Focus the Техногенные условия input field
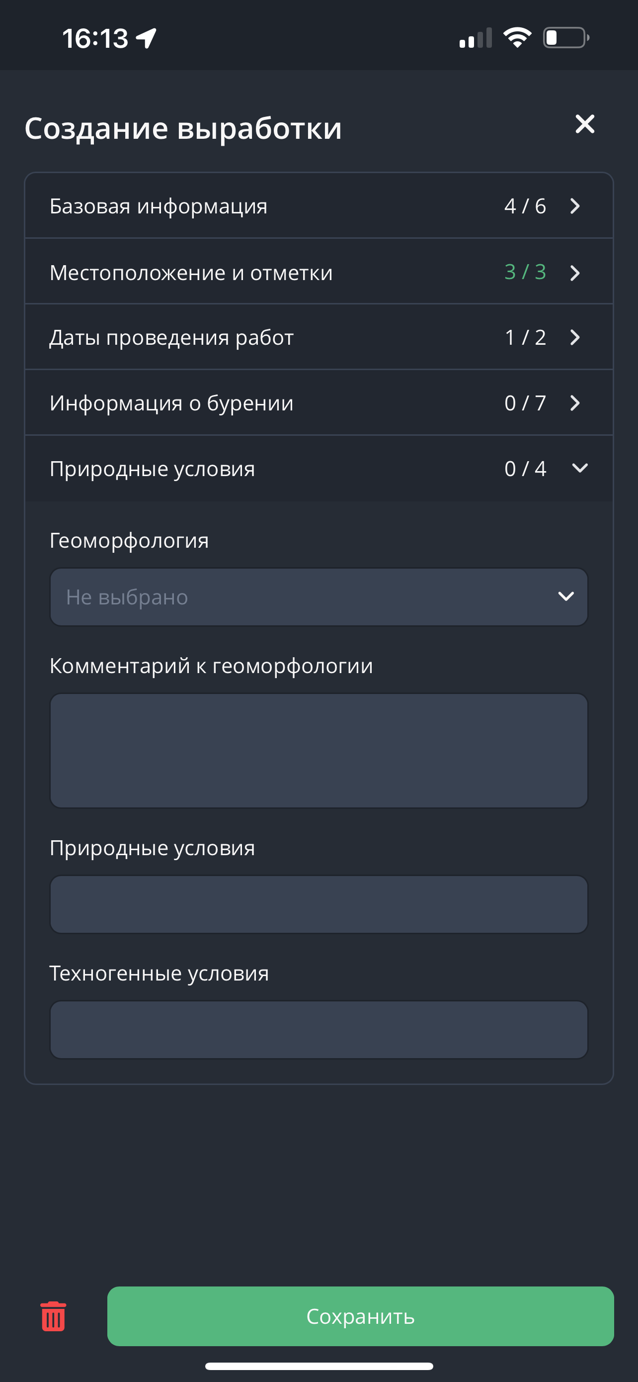Viewport: 638px width, 1382px height. click(319, 1029)
